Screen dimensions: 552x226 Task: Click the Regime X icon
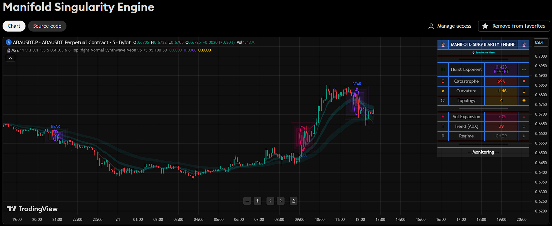(x=524, y=136)
